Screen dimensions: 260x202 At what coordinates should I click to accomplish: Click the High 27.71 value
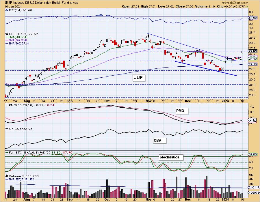(x=148, y=6)
